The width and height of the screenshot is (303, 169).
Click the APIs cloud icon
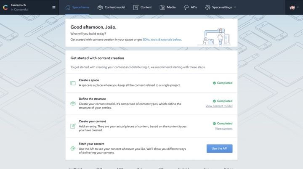click(186, 7)
